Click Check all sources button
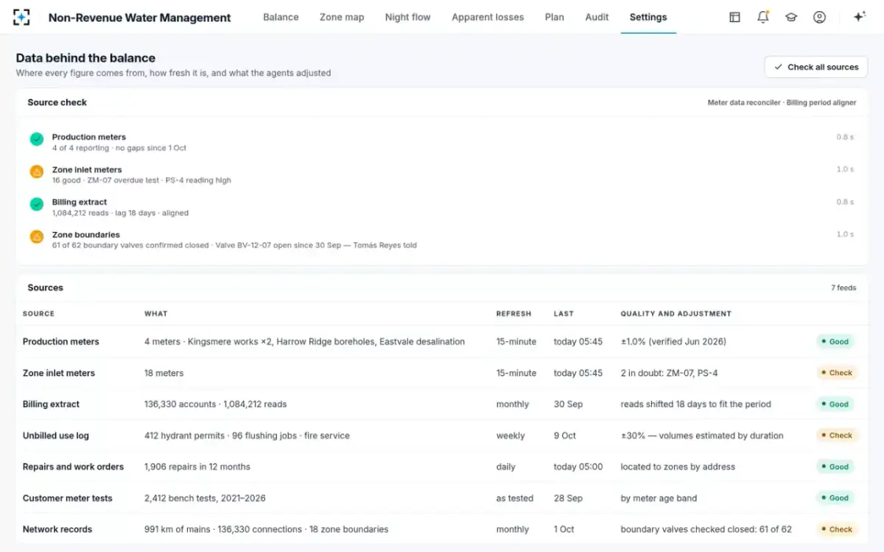This screenshot has height=552, width=884. pos(815,67)
